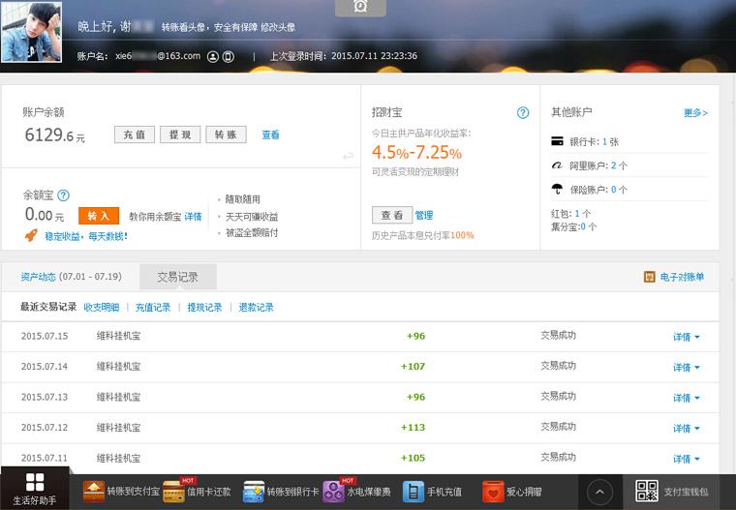
Task: Click 信用卡还款 icon in bottom bar
Action: point(173,493)
